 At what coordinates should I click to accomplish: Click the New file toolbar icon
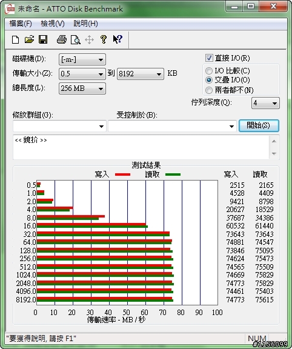(15, 40)
